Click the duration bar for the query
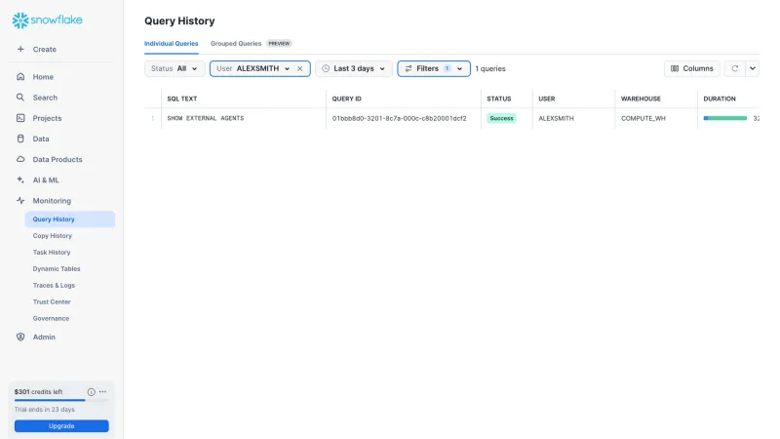Screen dimensions: 780x439 pos(725,118)
